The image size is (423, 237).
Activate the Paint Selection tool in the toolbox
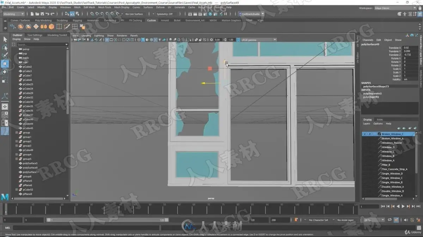point(5,55)
